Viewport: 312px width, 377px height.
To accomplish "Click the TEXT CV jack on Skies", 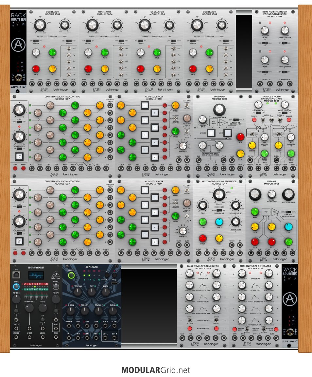I will coord(96,338).
